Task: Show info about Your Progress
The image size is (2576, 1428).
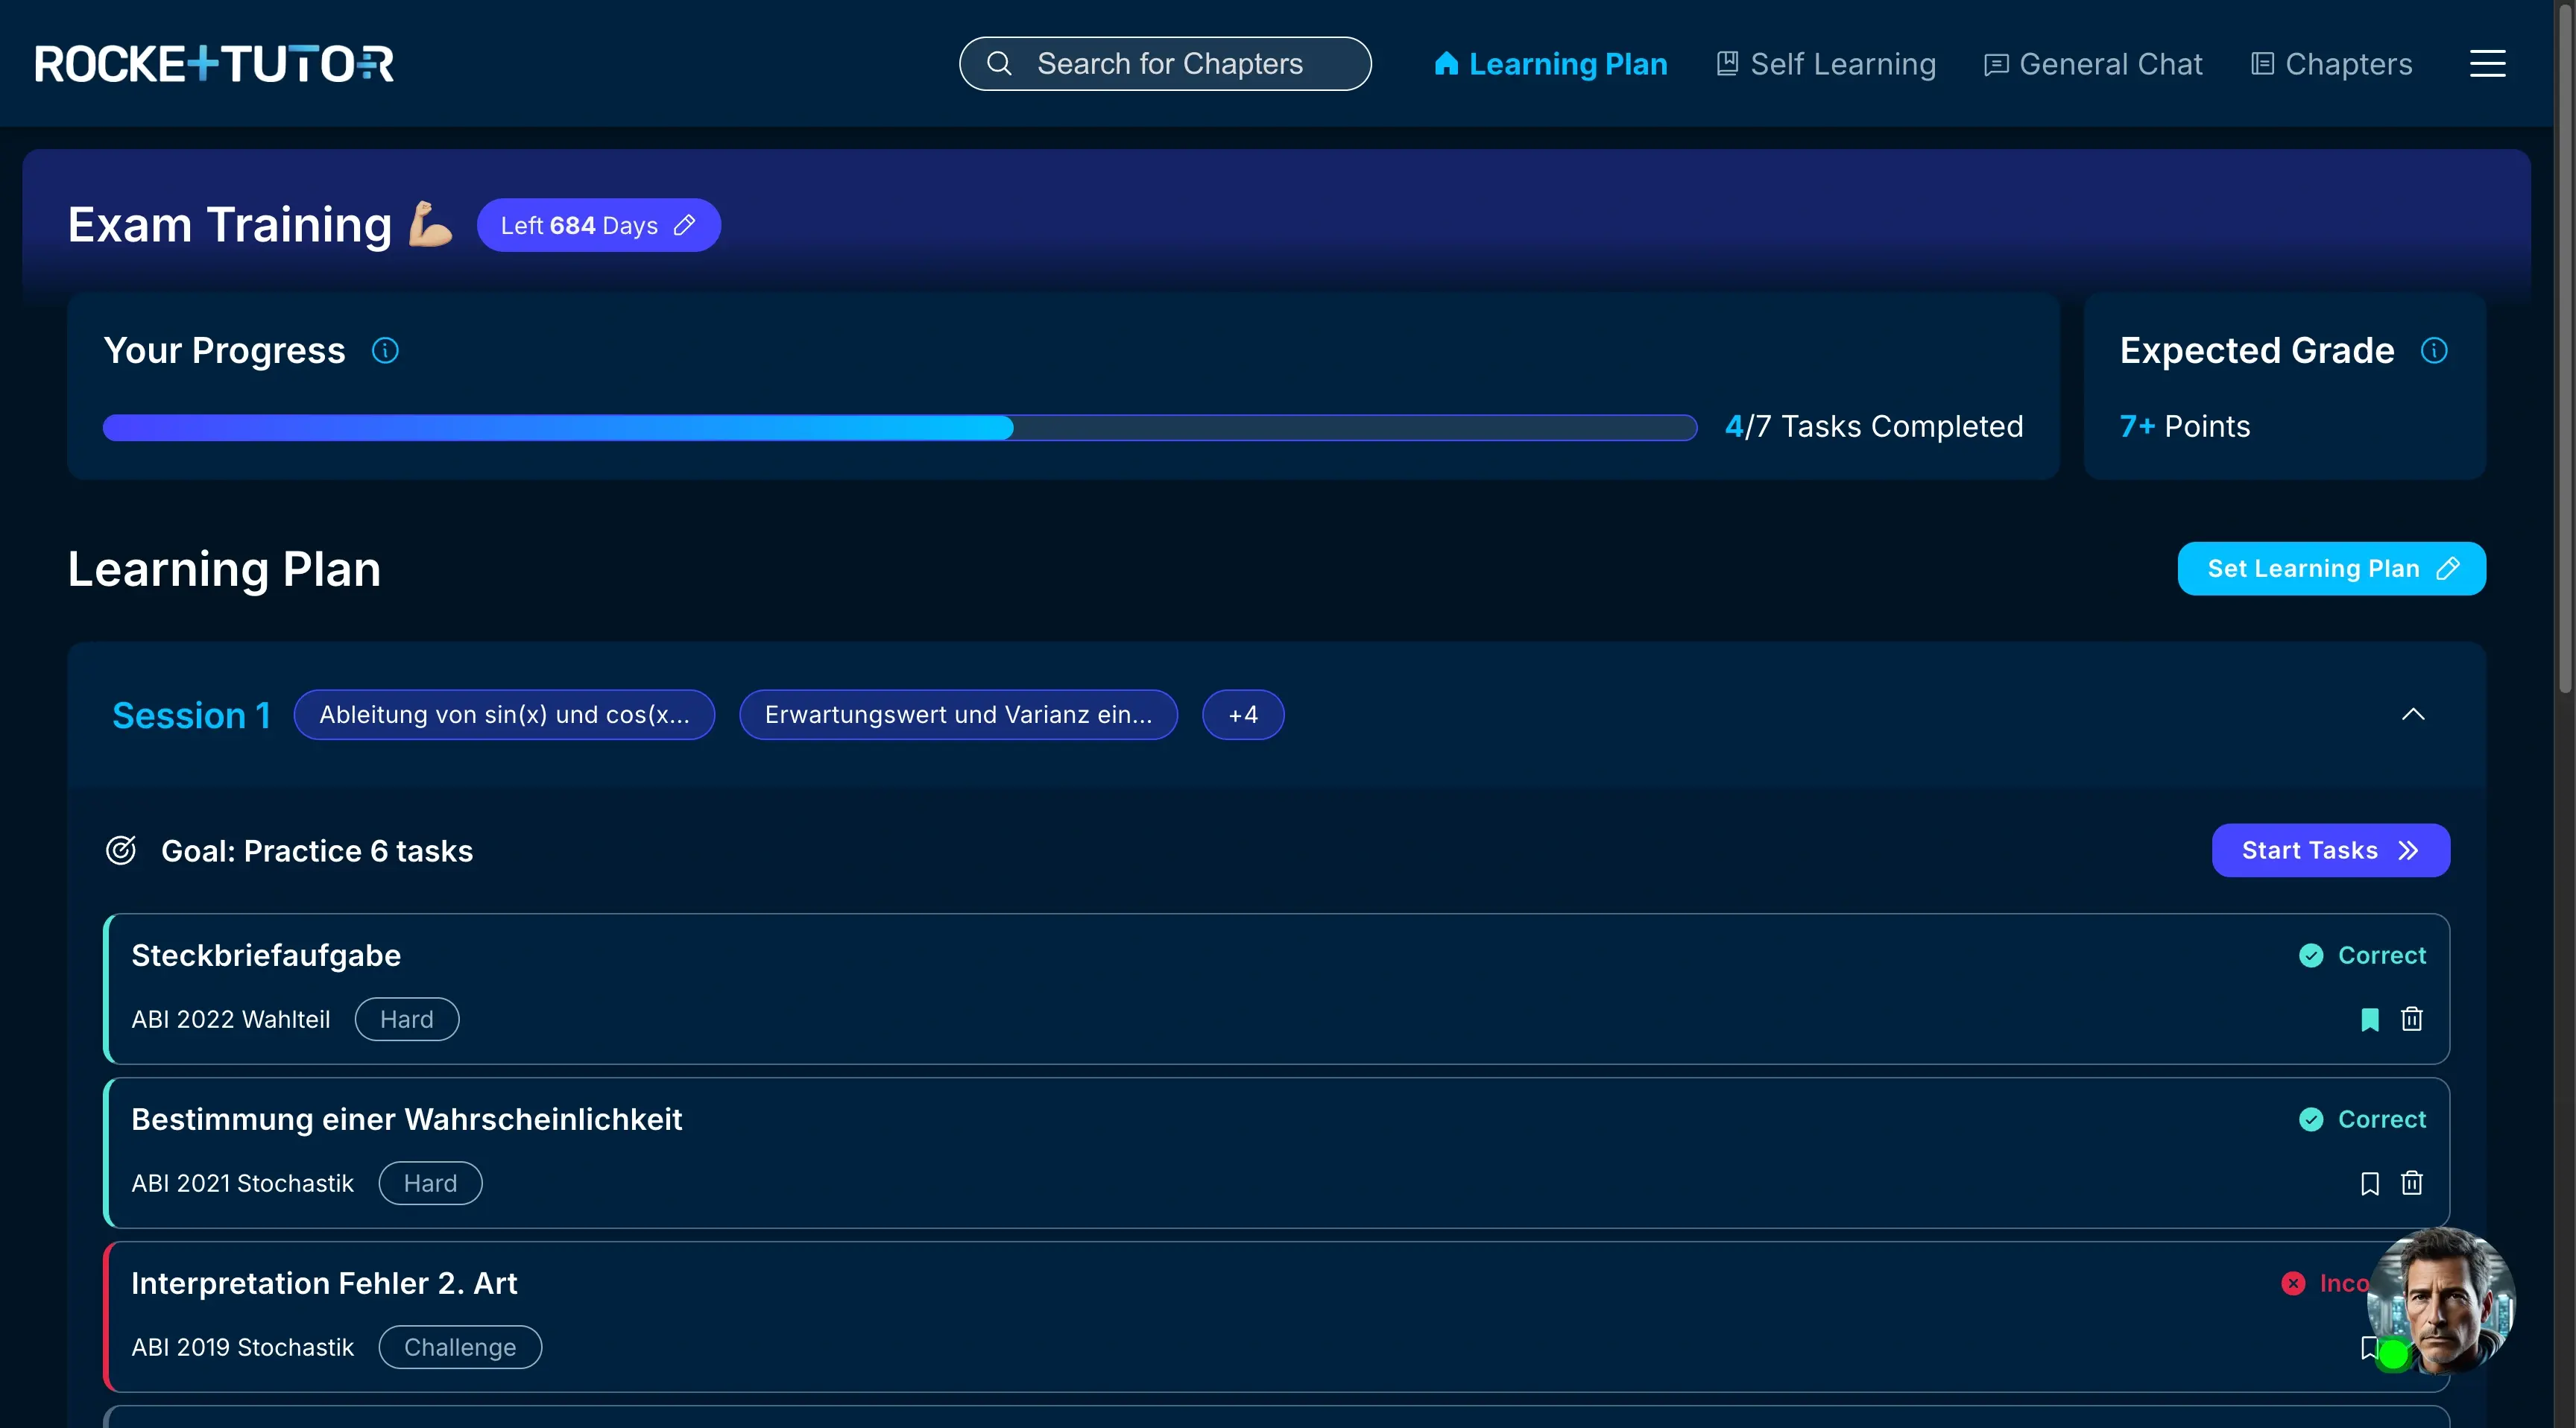Action: (385, 351)
